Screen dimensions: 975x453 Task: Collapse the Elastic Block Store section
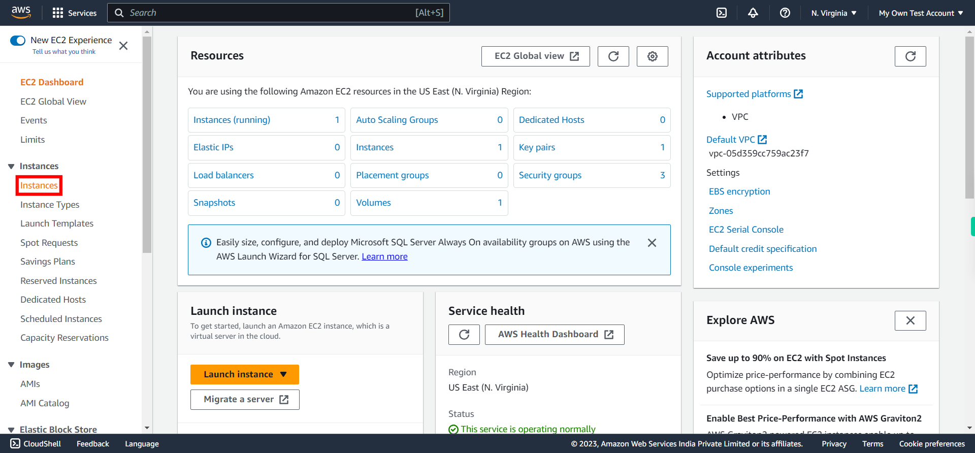click(x=11, y=430)
